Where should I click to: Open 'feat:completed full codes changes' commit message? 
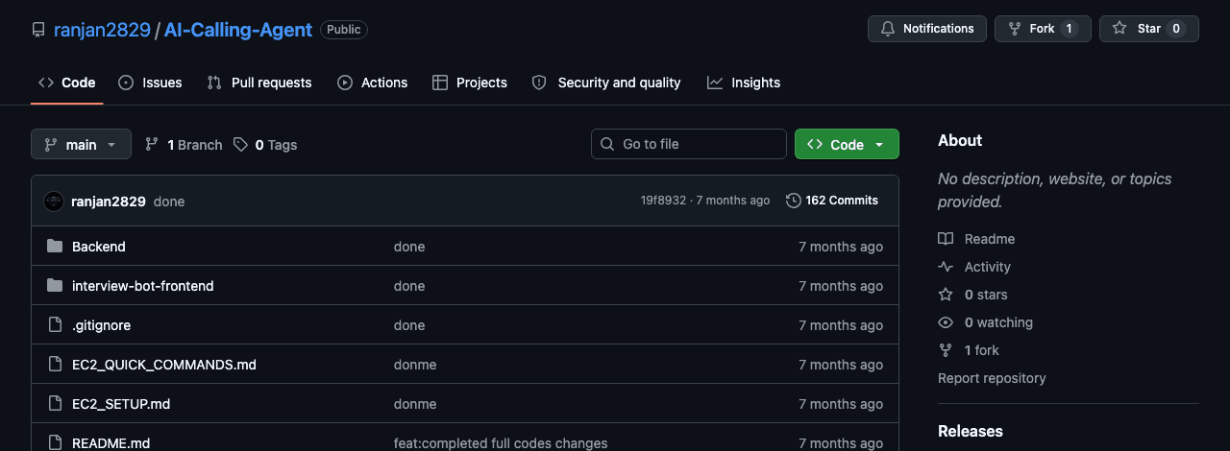point(501,443)
